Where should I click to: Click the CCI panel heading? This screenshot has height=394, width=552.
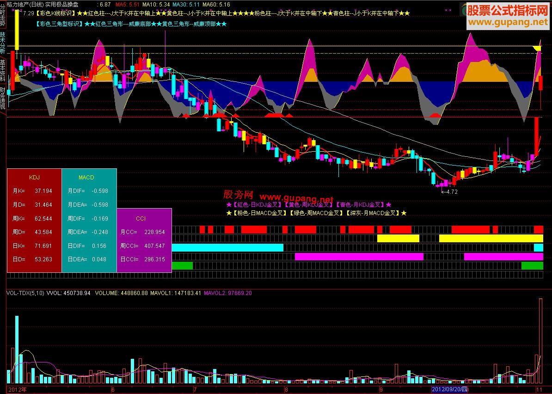coord(141,219)
